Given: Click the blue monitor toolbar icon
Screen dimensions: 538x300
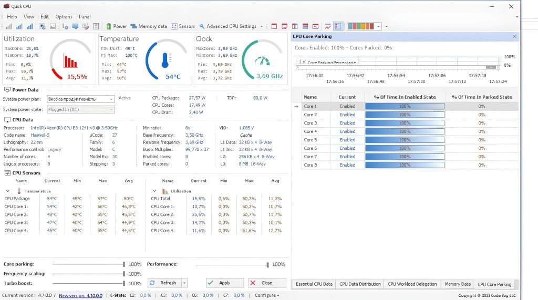Looking at the screenshot, I should coord(75,26).
